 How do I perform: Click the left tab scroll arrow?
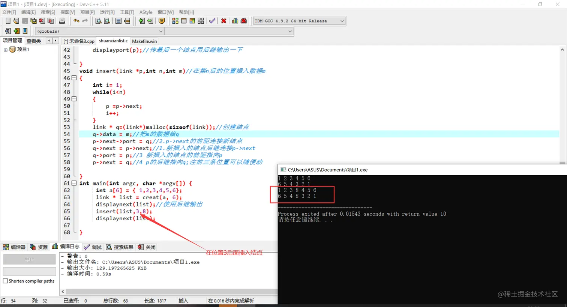[49, 41]
